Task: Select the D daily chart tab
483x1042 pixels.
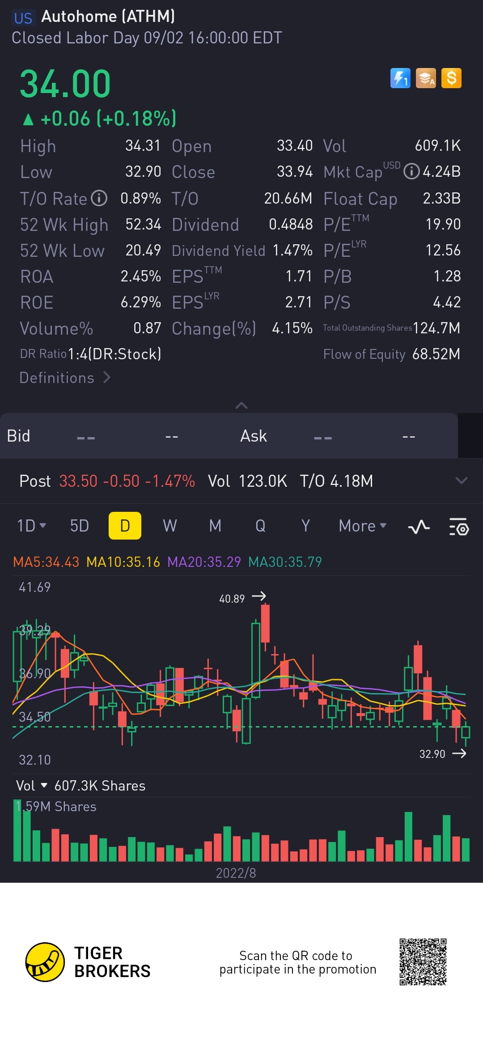Action: [x=125, y=526]
